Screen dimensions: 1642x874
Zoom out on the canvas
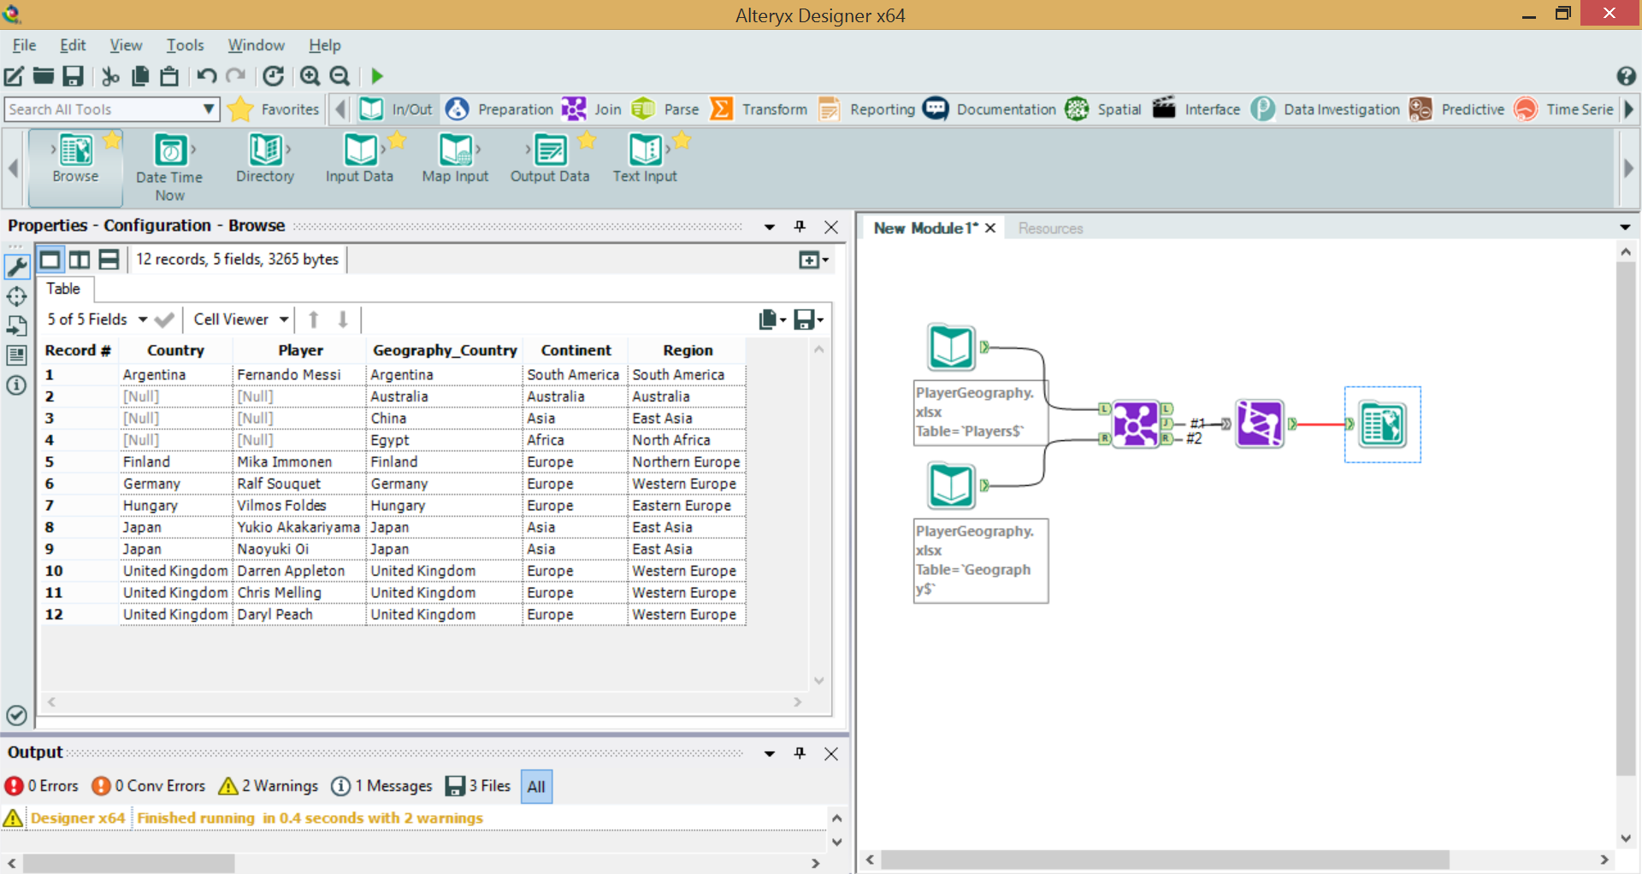[x=340, y=76]
